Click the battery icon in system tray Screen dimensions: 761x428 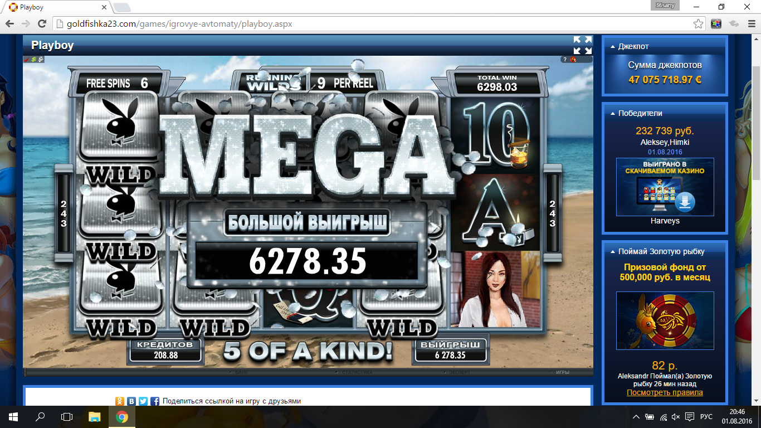click(650, 417)
